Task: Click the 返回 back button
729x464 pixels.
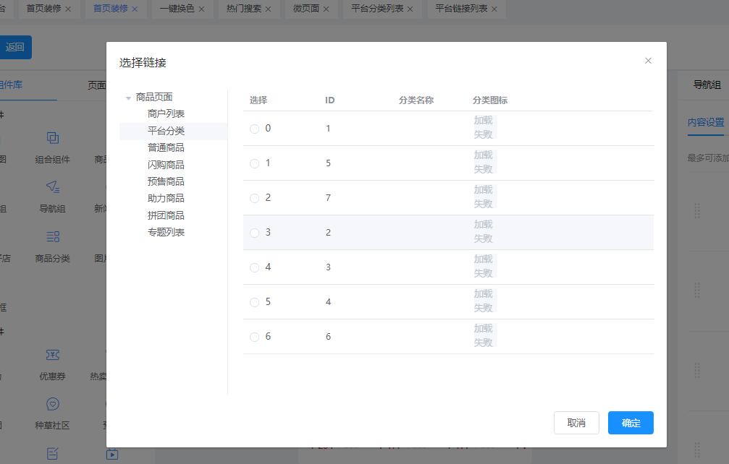Action: click(15, 47)
